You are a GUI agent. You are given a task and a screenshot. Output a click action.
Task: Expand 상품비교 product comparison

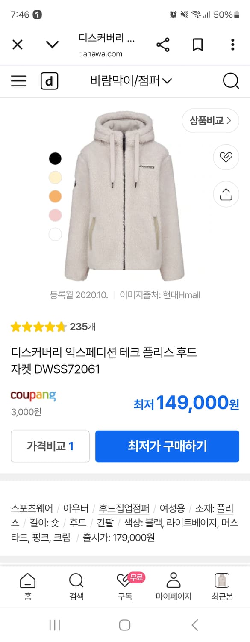pos(210,121)
